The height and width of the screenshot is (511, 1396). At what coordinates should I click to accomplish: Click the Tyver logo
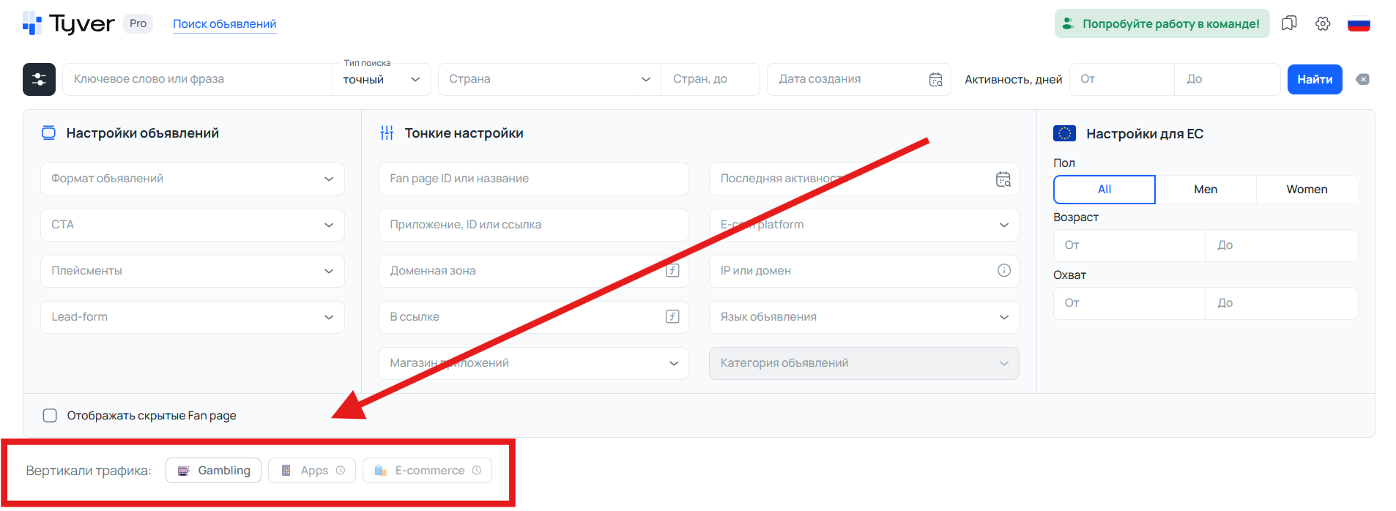pos(68,23)
